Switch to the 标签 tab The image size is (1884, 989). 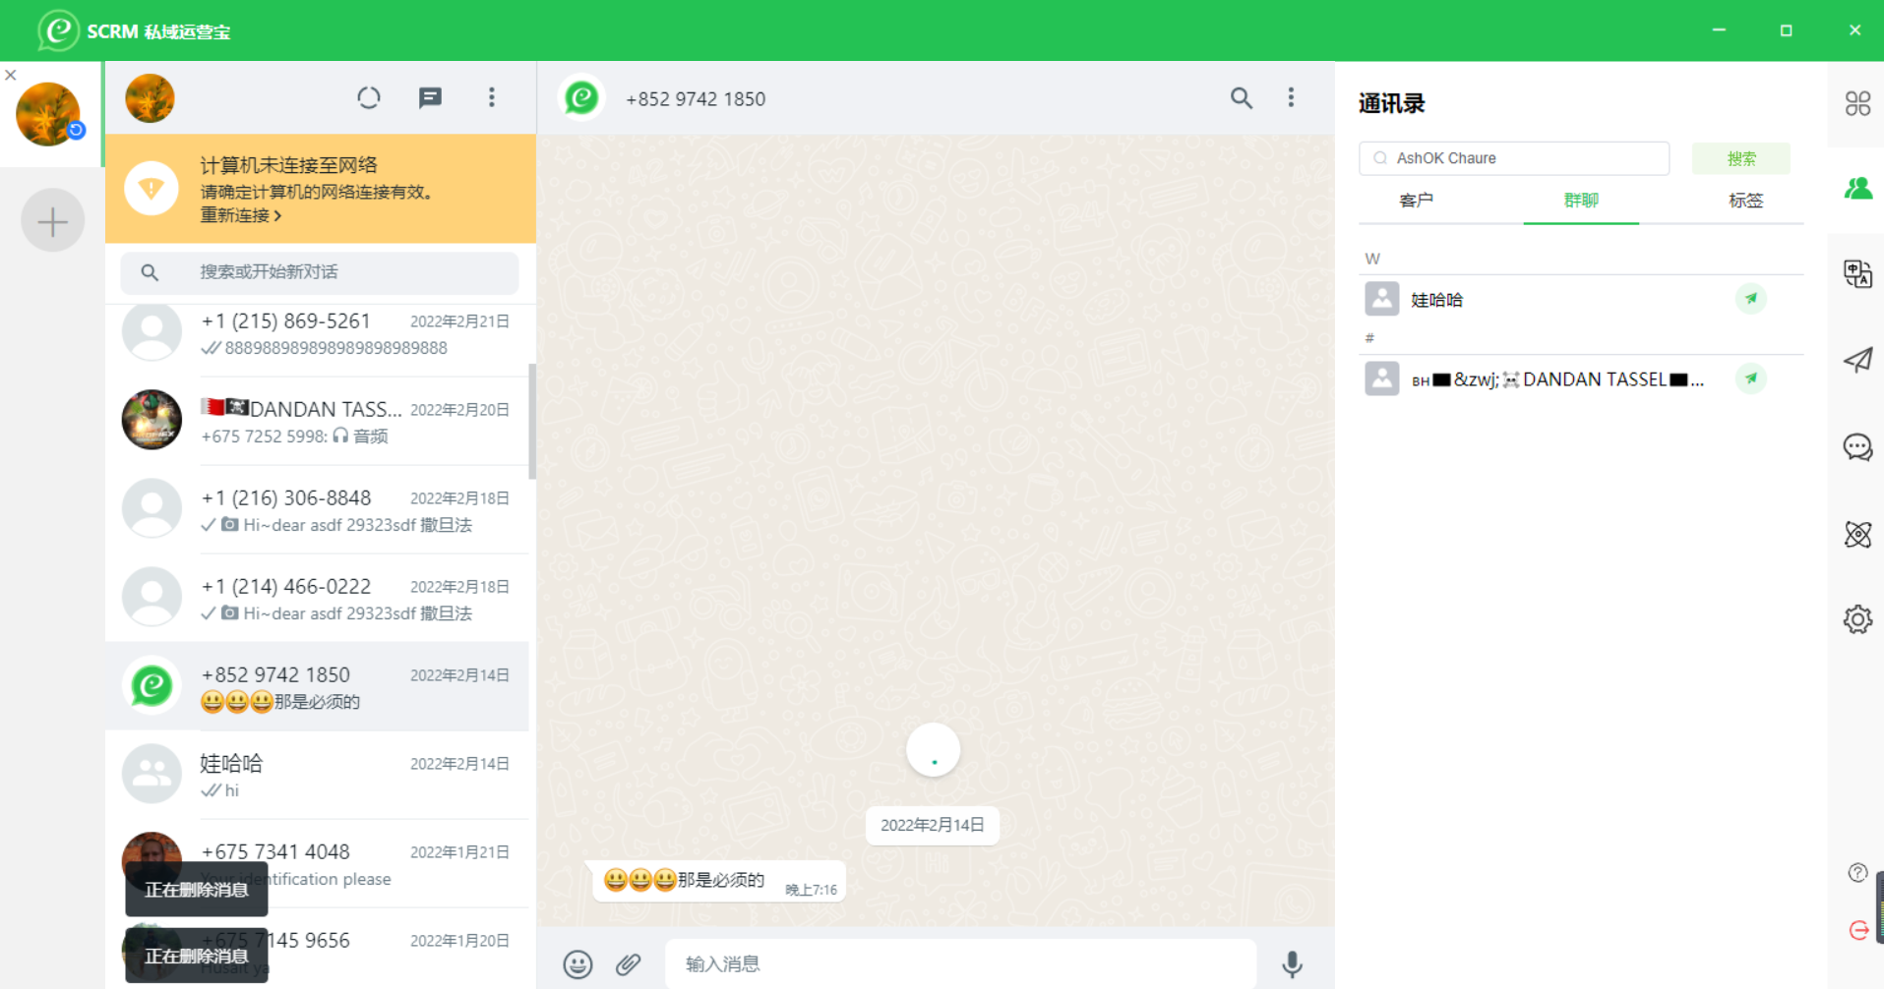(x=1746, y=201)
